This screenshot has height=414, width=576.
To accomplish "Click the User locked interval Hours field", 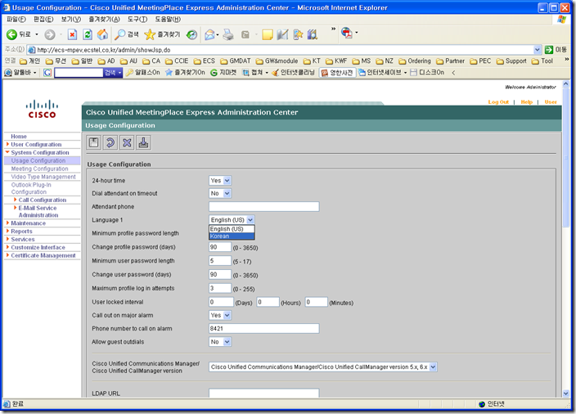I will 268,302.
